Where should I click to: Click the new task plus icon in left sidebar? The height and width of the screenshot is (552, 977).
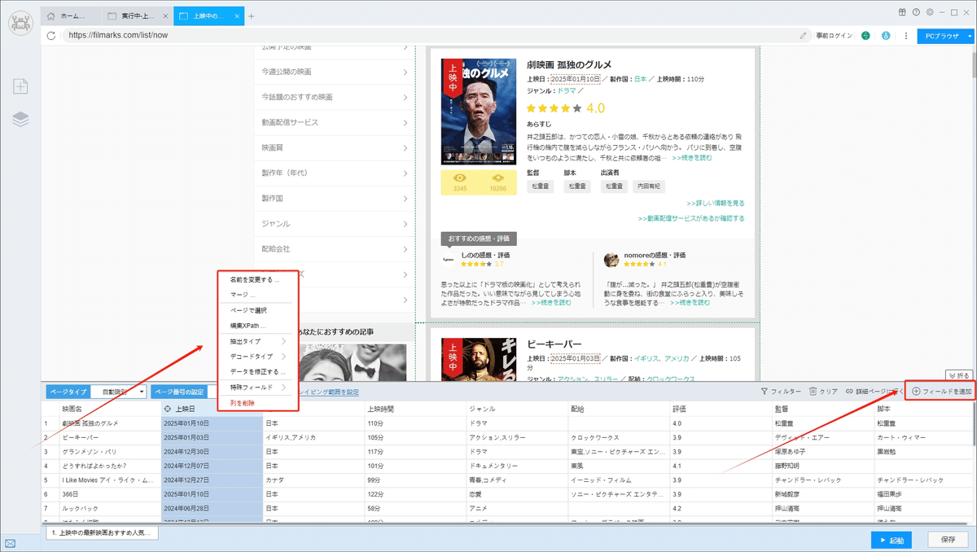pos(20,86)
